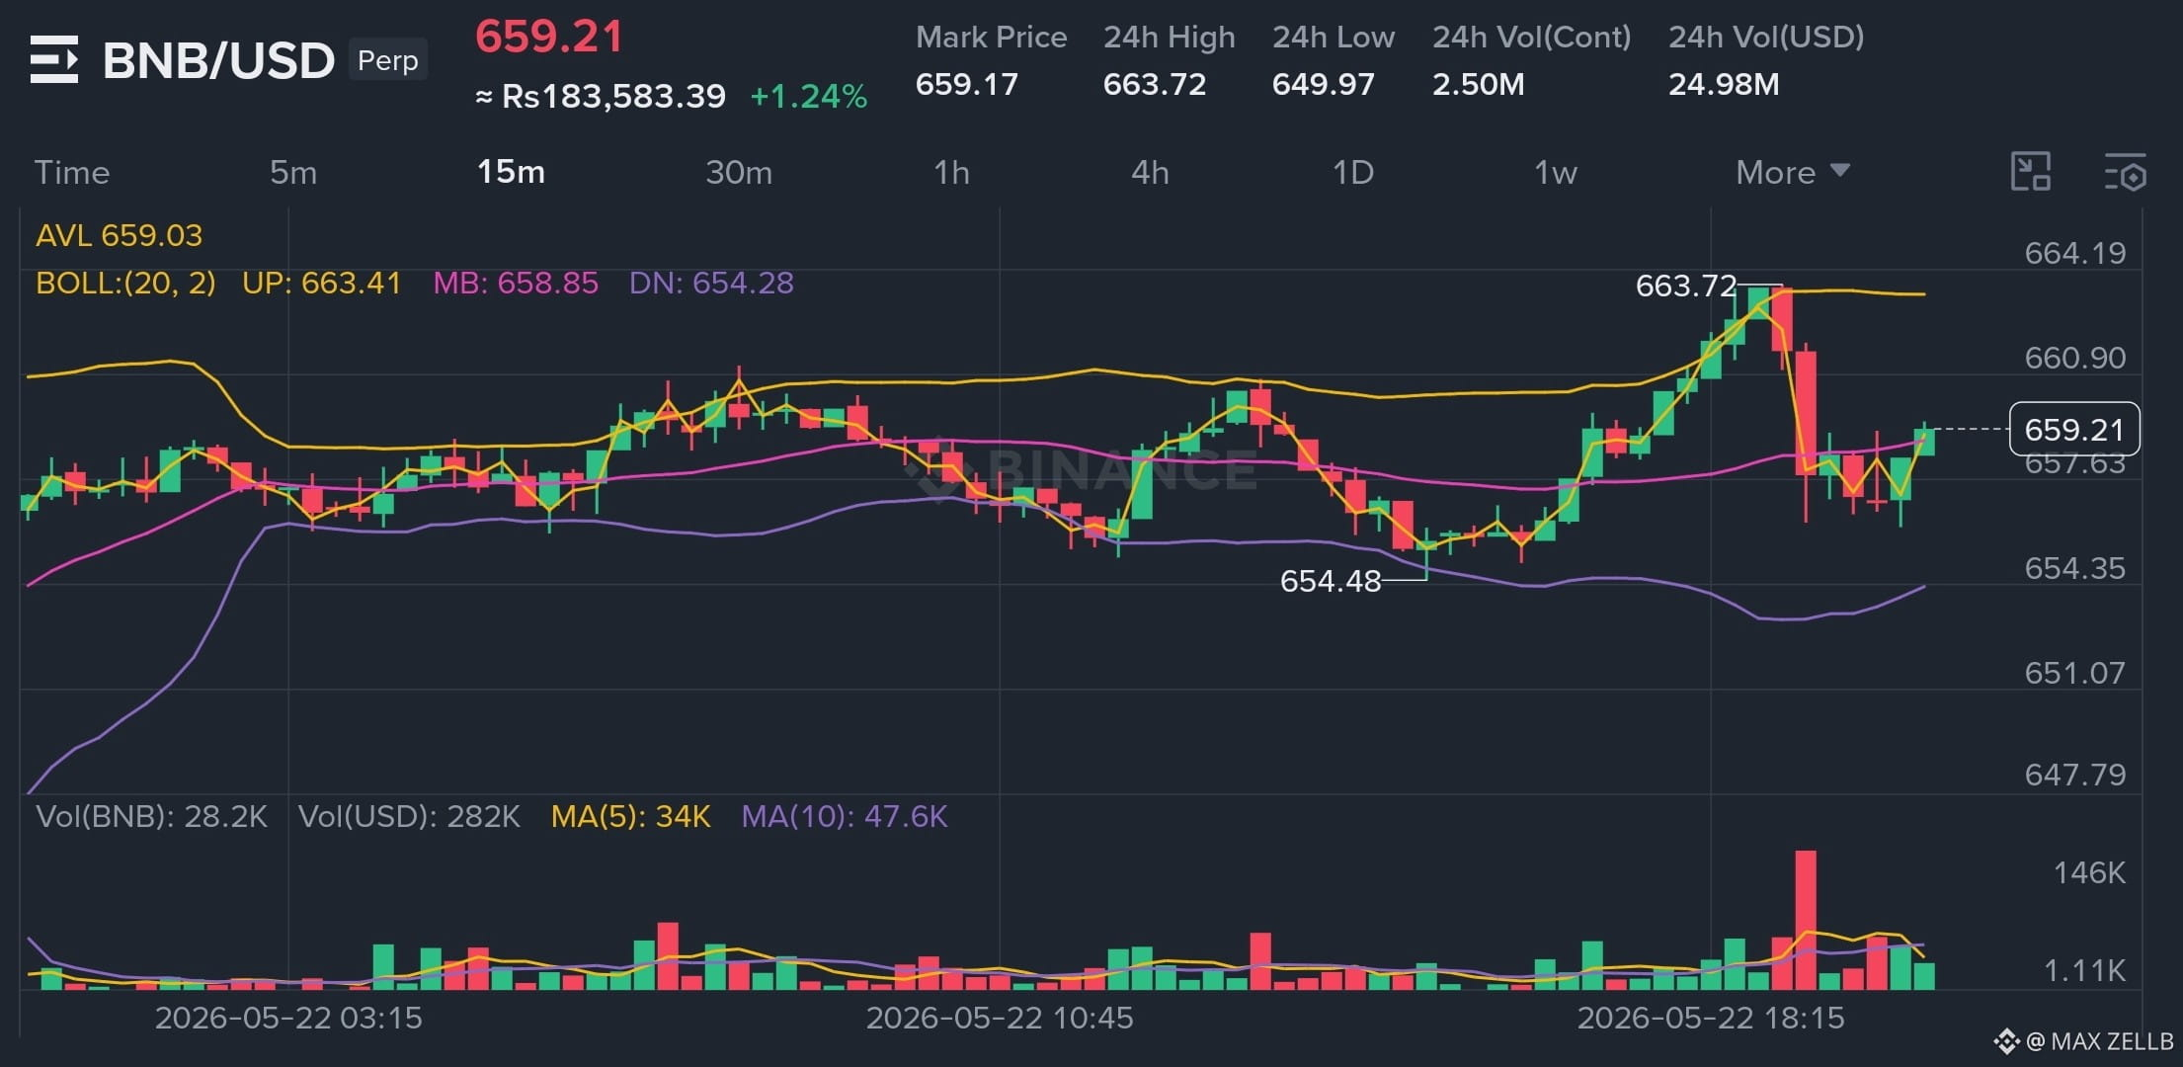Click the 24h Vol(Cont) value 2.50M

pos(1479,84)
